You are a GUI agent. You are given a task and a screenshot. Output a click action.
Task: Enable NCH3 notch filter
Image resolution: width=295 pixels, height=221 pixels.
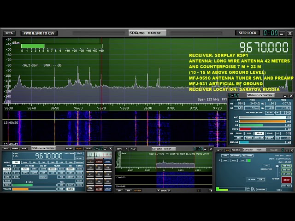click(x=79, y=177)
